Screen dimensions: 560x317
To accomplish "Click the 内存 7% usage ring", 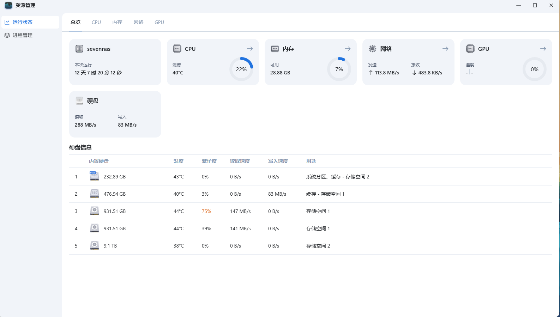I will pyautogui.click(x=339, y=69).
